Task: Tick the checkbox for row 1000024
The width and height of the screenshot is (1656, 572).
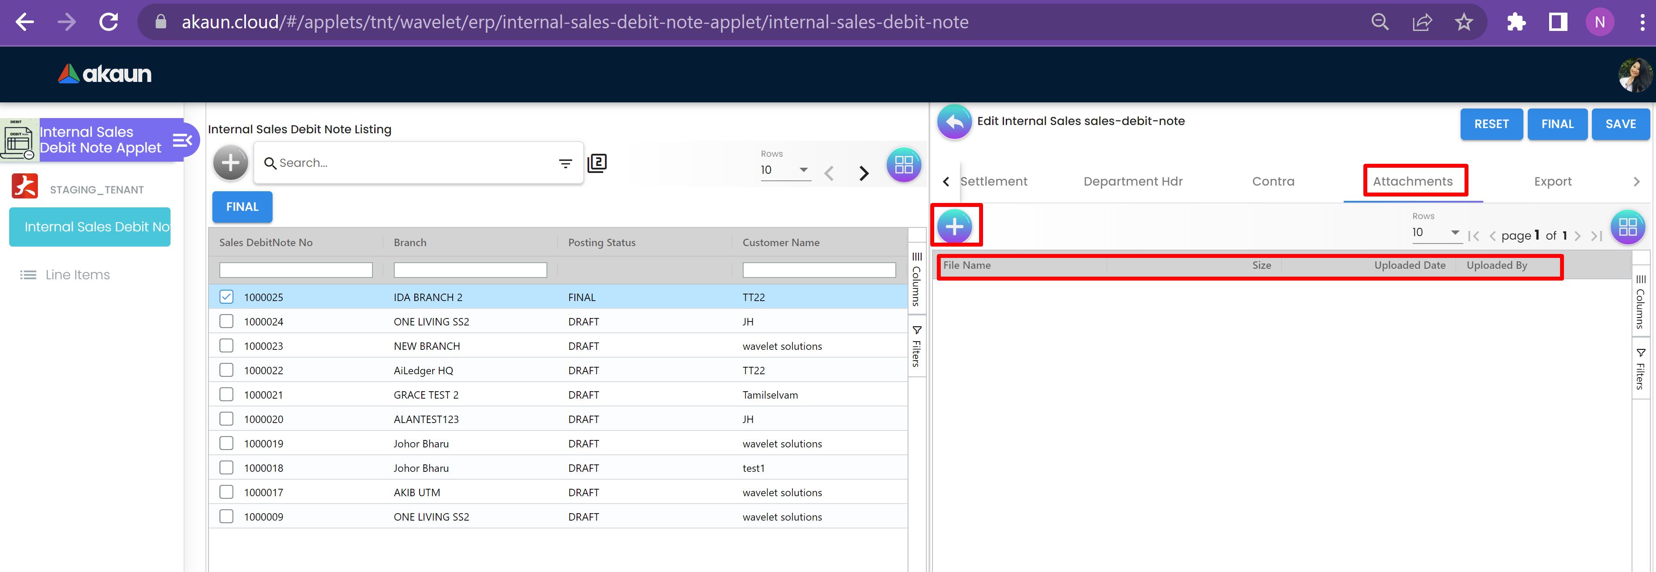Action: [x=226, y=321]
